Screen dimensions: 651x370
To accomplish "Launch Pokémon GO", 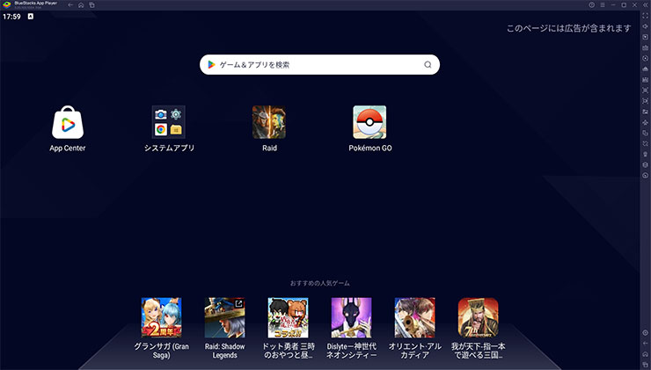I will coord(369,122).
